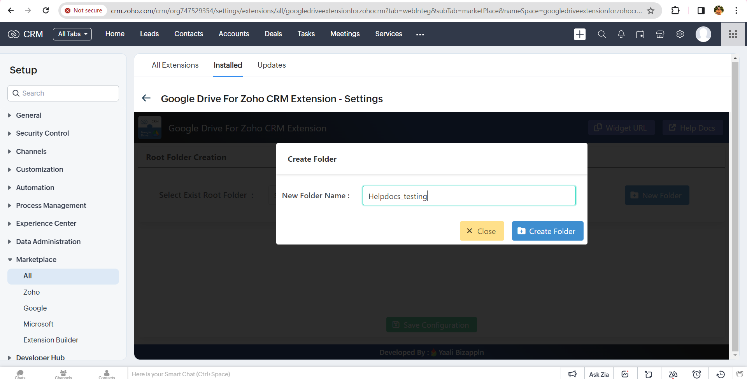Open the apps grid launcher icon

click(x=733, y=34)
